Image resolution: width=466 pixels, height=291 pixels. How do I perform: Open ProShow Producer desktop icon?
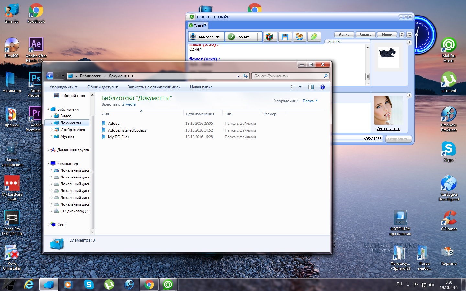449,119
